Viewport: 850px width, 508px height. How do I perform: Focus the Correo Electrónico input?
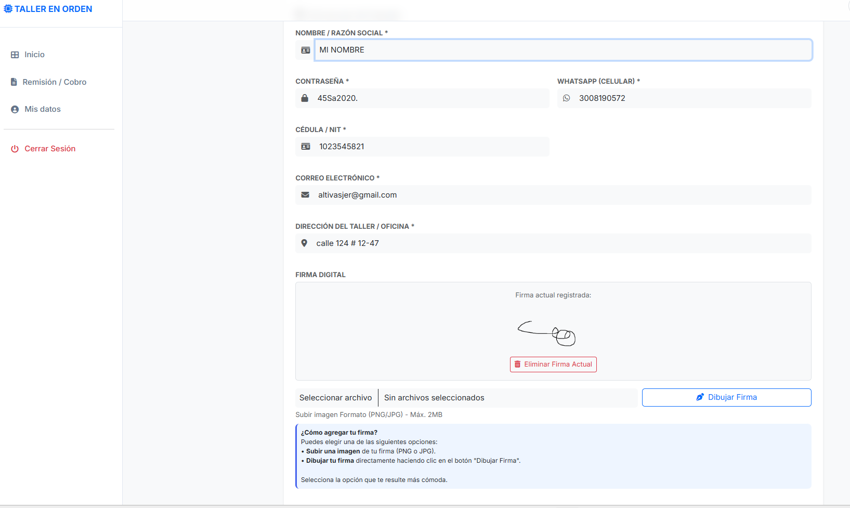(x=563, y=195)
